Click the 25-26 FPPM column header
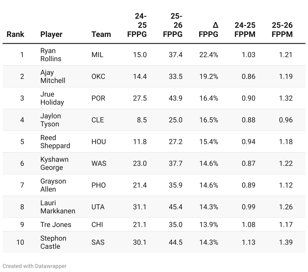308x272 pixels. point(282,30)
